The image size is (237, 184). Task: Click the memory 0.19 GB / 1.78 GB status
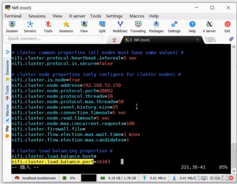click(x=118, y=178)
